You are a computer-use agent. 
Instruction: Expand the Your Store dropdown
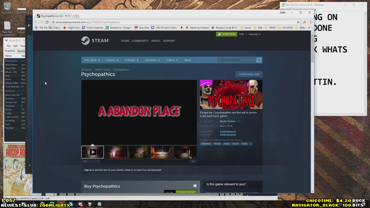click(x=92, y=60)
